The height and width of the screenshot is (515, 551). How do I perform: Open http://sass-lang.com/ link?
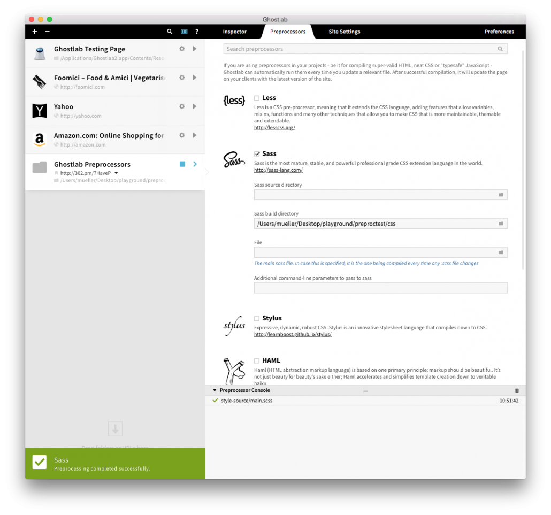[278, 170]
